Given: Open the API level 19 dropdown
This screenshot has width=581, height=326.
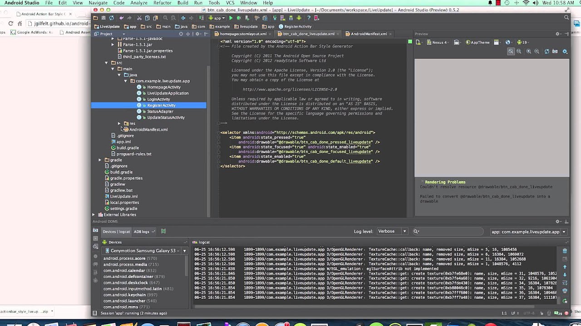Looking at the screenshot, I should click(523, 42).
